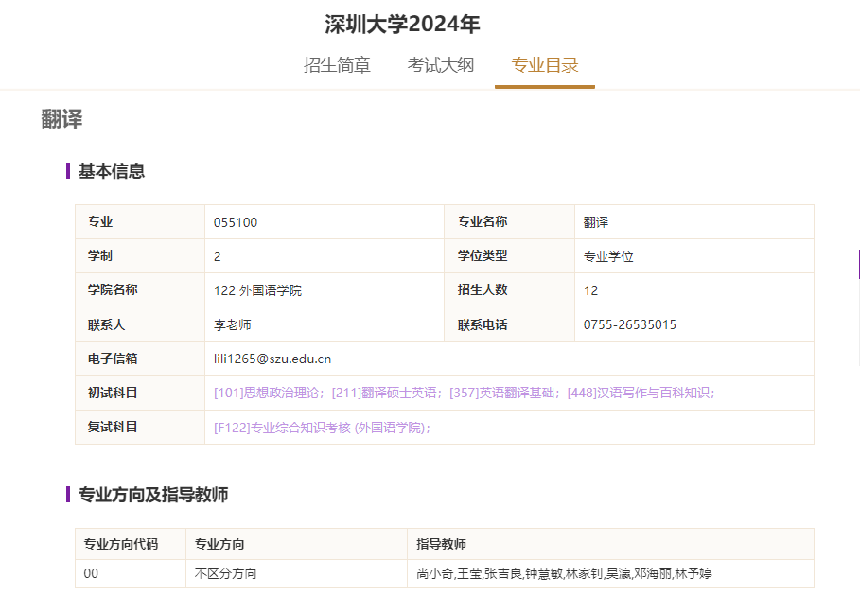Click the college name 122 外国语学院

click(257, 290)
